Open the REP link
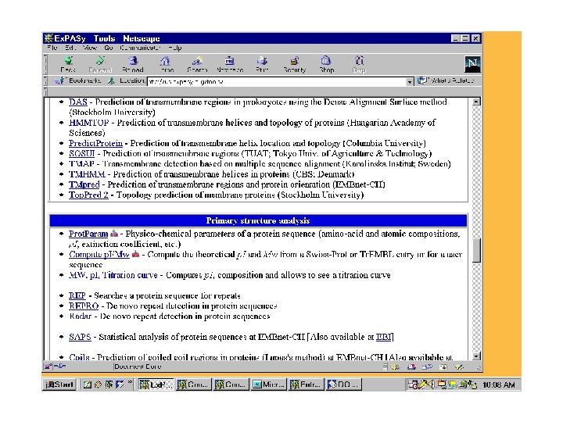Image resolution: width=563 pixels, height=422 pixels. (77, 295)
